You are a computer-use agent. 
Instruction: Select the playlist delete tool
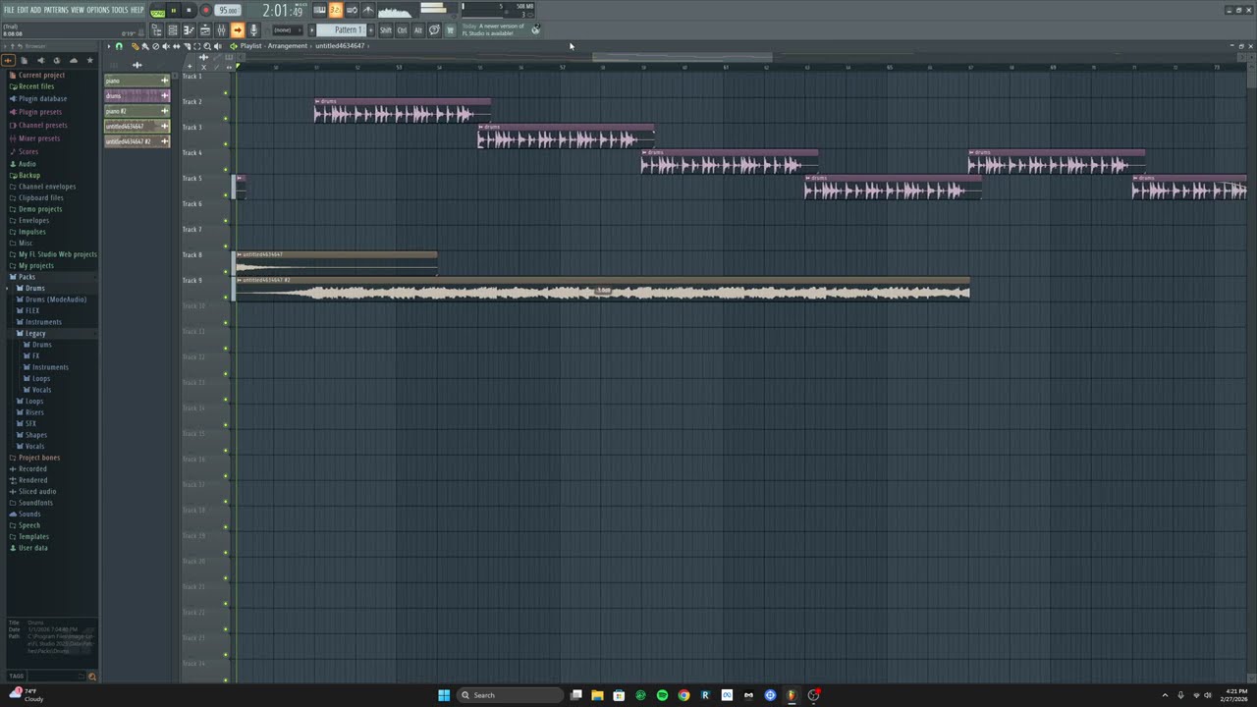point(155,46)
